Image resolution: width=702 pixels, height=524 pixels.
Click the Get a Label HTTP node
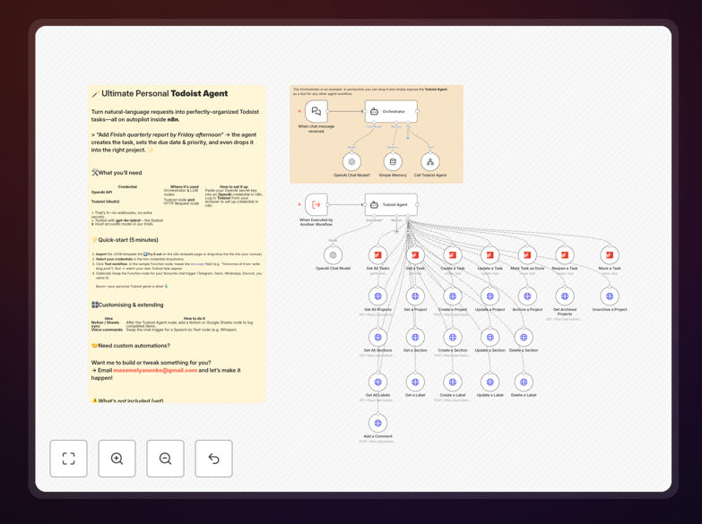(x=415, y=382)
